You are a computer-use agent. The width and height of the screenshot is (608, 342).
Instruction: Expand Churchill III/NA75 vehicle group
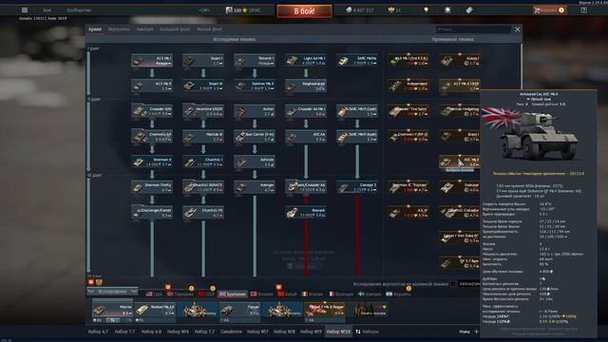click(203, 187)
